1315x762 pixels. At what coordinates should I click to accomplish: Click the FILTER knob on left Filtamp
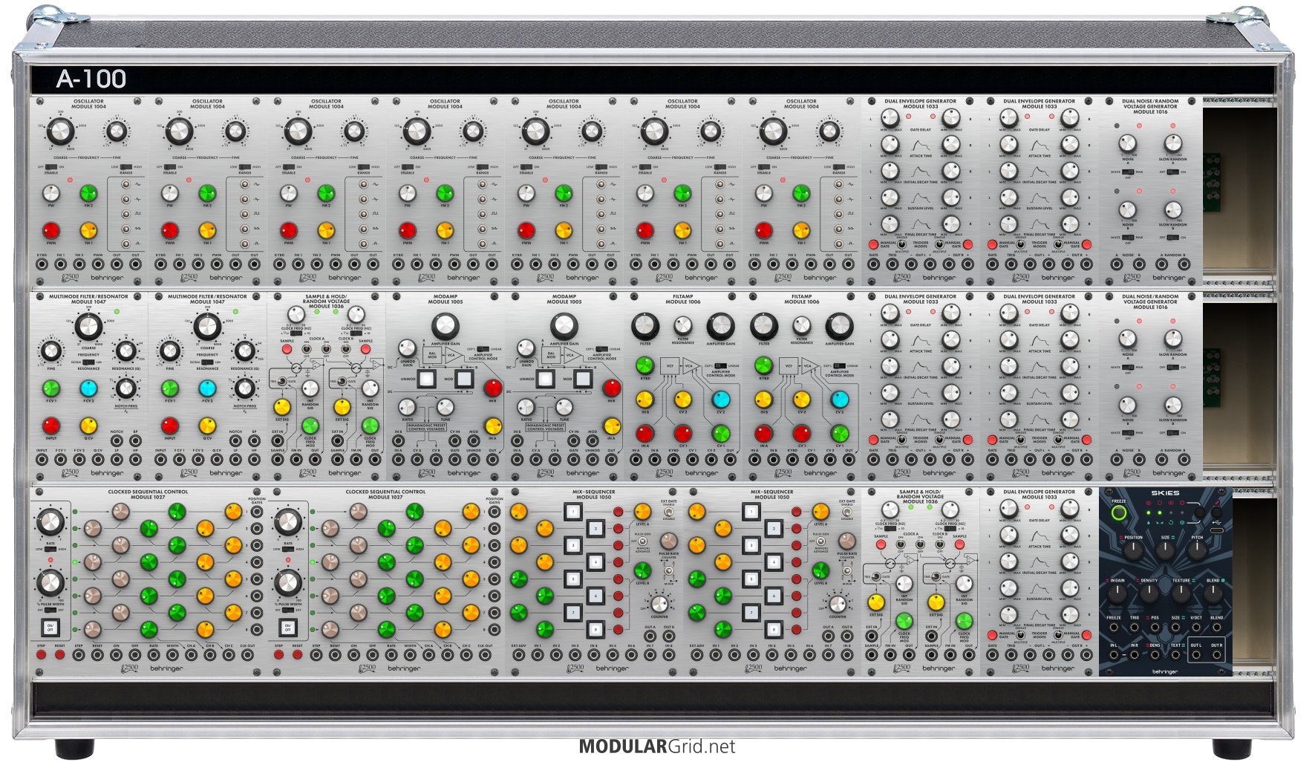[645, 326]
